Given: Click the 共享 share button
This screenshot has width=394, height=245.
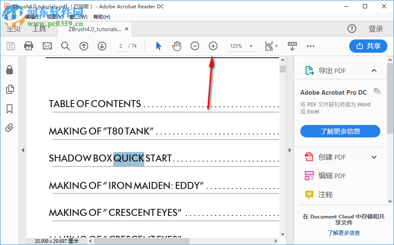Looking at the screenshot, I should (x=368, y=46).
